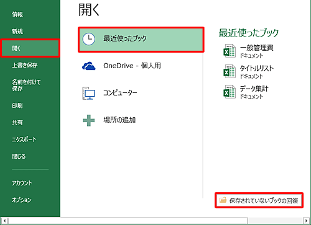Select 新規 in the green sidebar

[x=17, y=31]
